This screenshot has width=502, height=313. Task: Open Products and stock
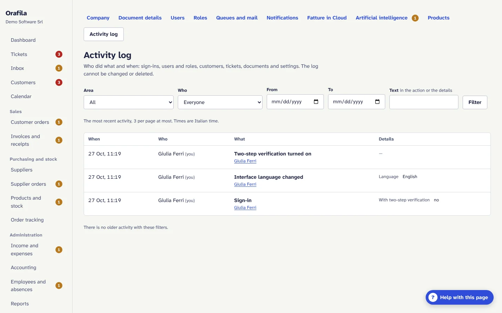26,202
